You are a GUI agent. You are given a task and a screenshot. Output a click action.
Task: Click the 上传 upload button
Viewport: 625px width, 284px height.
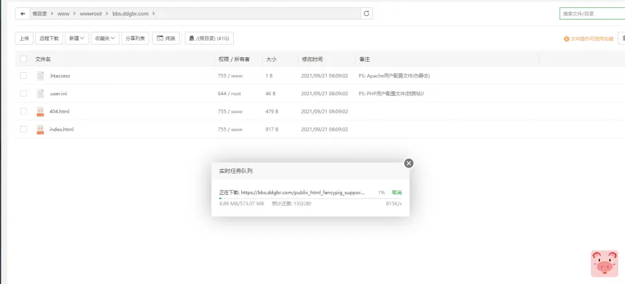[24, 38]
